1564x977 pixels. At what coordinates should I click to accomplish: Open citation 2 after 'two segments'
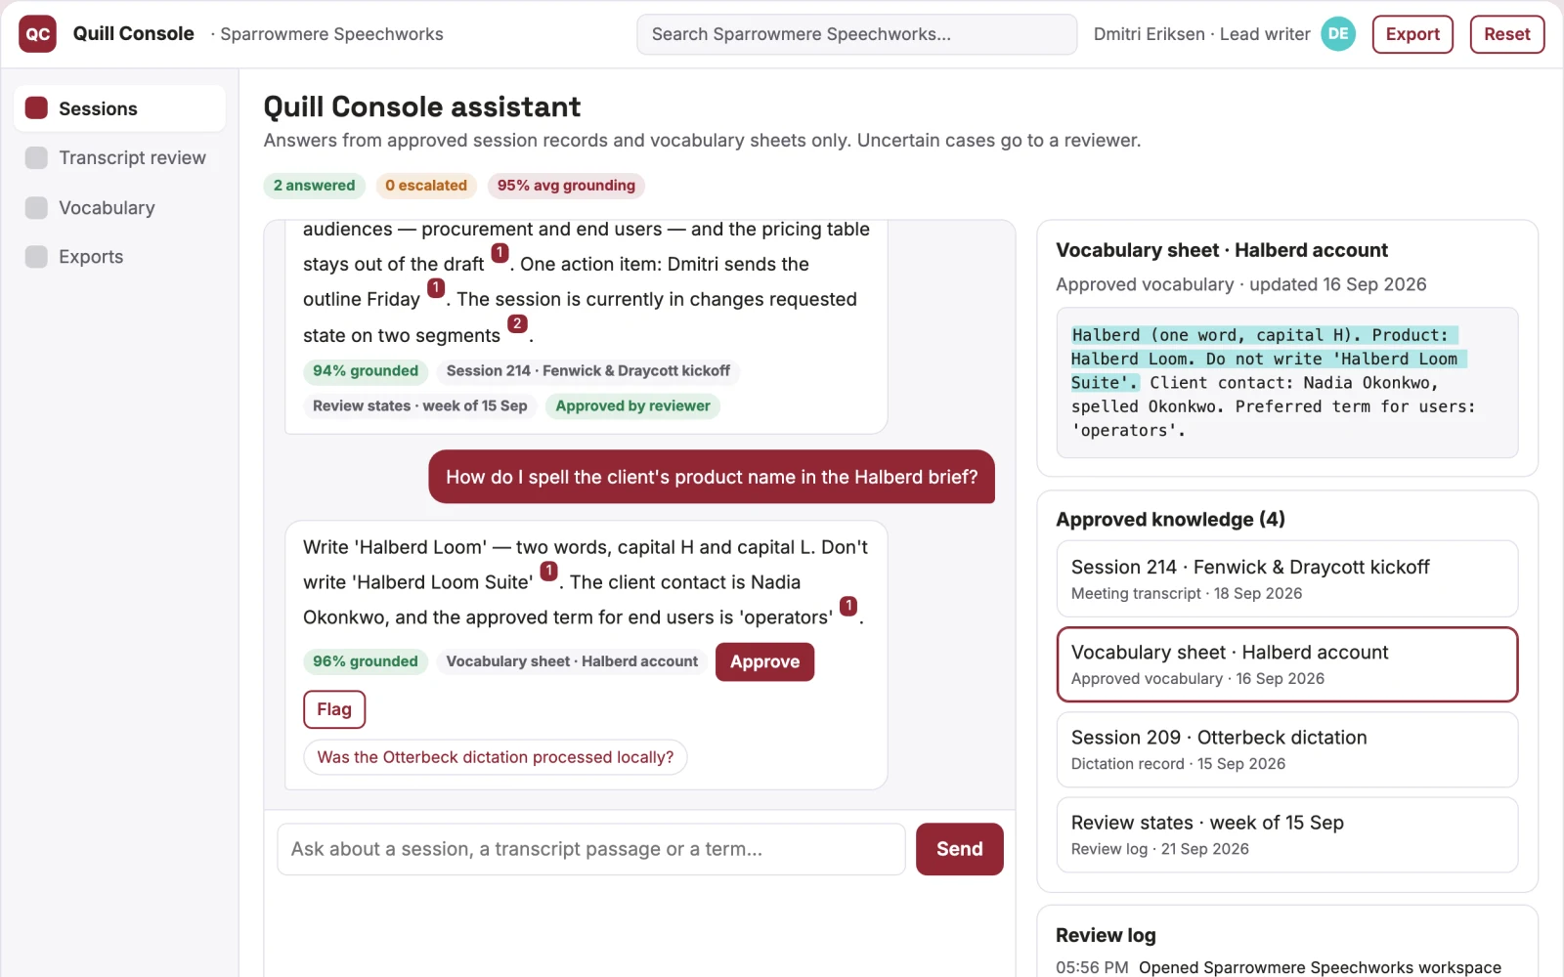click(517, 323)
